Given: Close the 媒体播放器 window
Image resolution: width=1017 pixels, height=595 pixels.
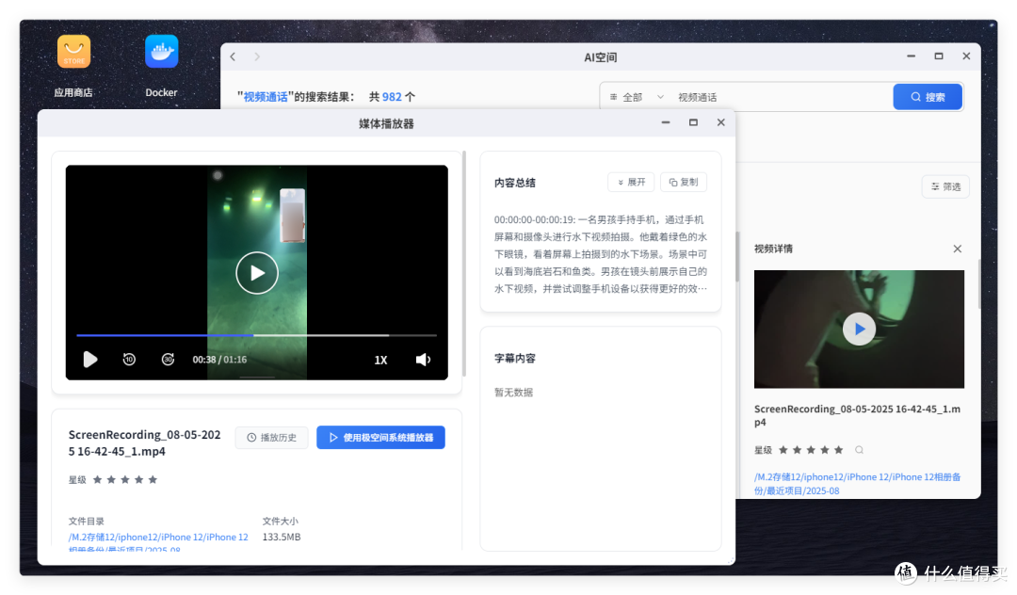Looking at the screenshot, I should (720, 122).
